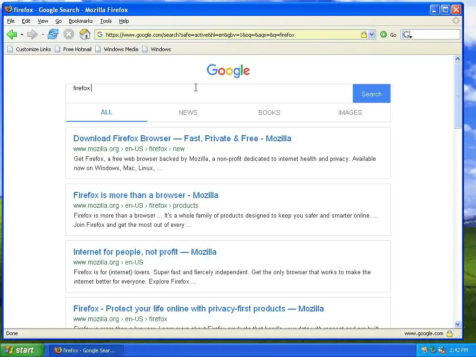
Task: Click the Google favicon in address bar
Action: [100, 34]
